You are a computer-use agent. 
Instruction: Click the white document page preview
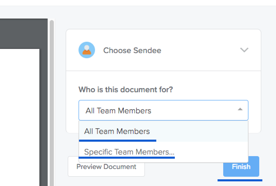click(20, 117)
